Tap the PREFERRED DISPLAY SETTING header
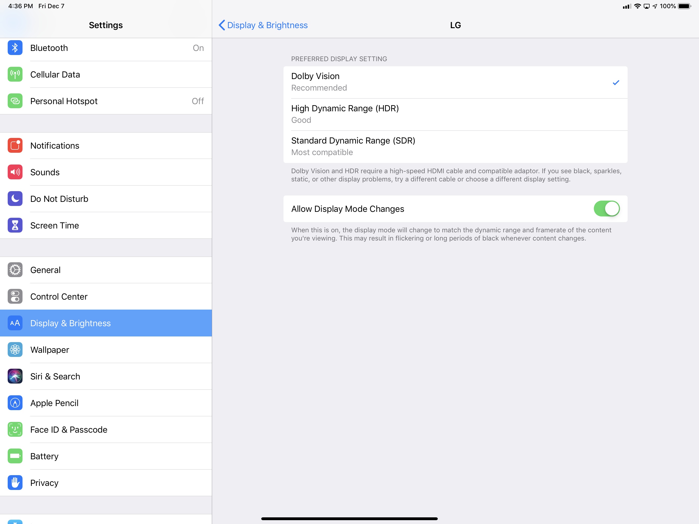The width and height of the screenshot is (699, 524). pos(339,59)
